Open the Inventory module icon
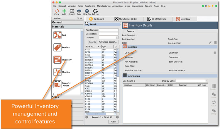Screen dimensions: 220x129 [57, 60]
